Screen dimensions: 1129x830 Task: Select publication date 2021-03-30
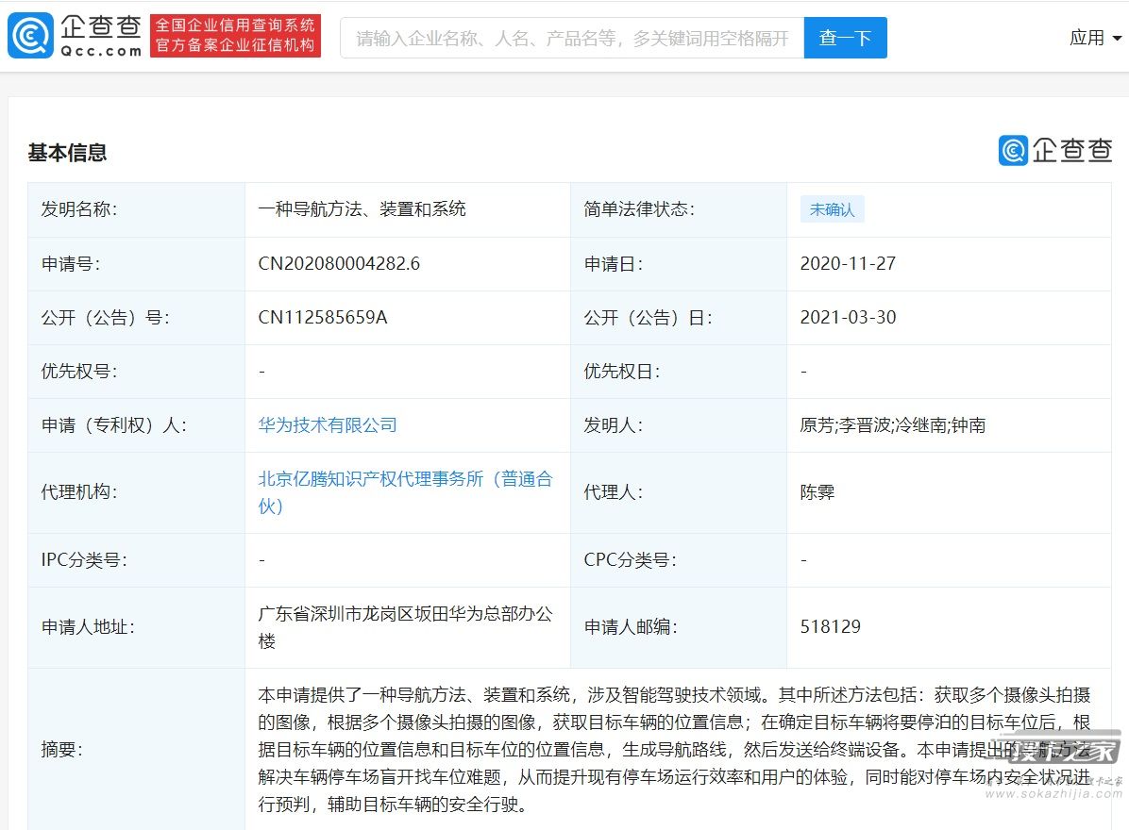(849, 317)
